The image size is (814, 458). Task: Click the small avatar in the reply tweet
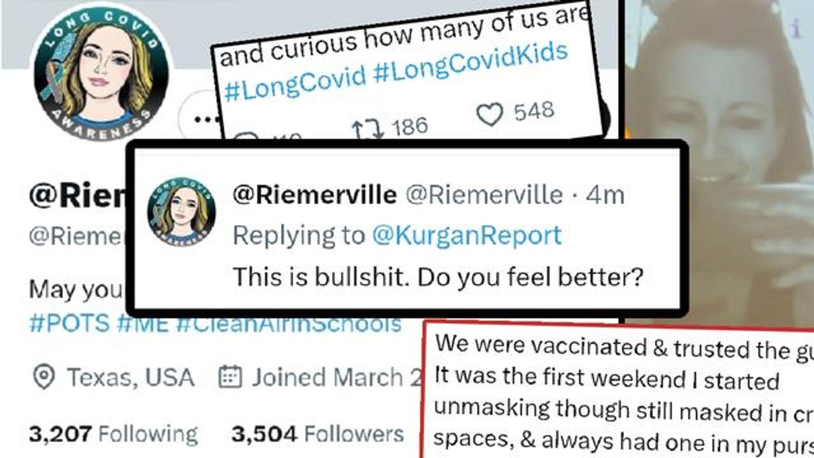pos(181,212)
